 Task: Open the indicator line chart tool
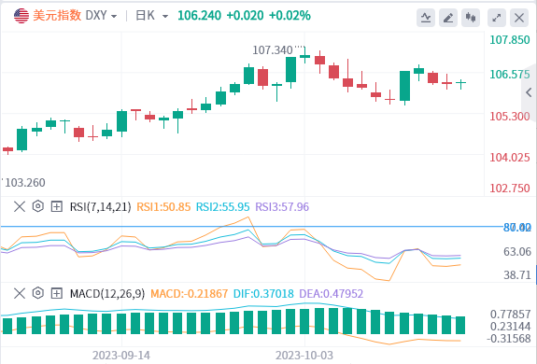pos(426,18)
